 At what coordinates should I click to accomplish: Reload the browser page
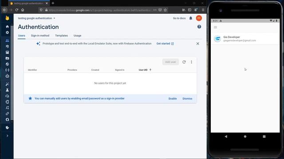click(x=17, y=10)
